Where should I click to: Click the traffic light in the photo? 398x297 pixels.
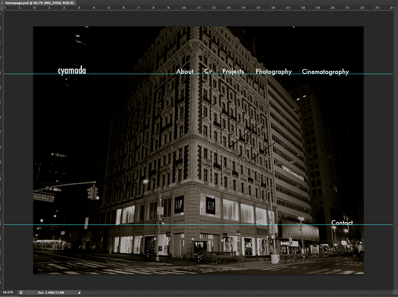pyautogui.click(x=92, y=192)
